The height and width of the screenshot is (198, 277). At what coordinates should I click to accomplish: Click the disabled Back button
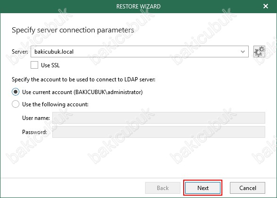click(163, 188)
